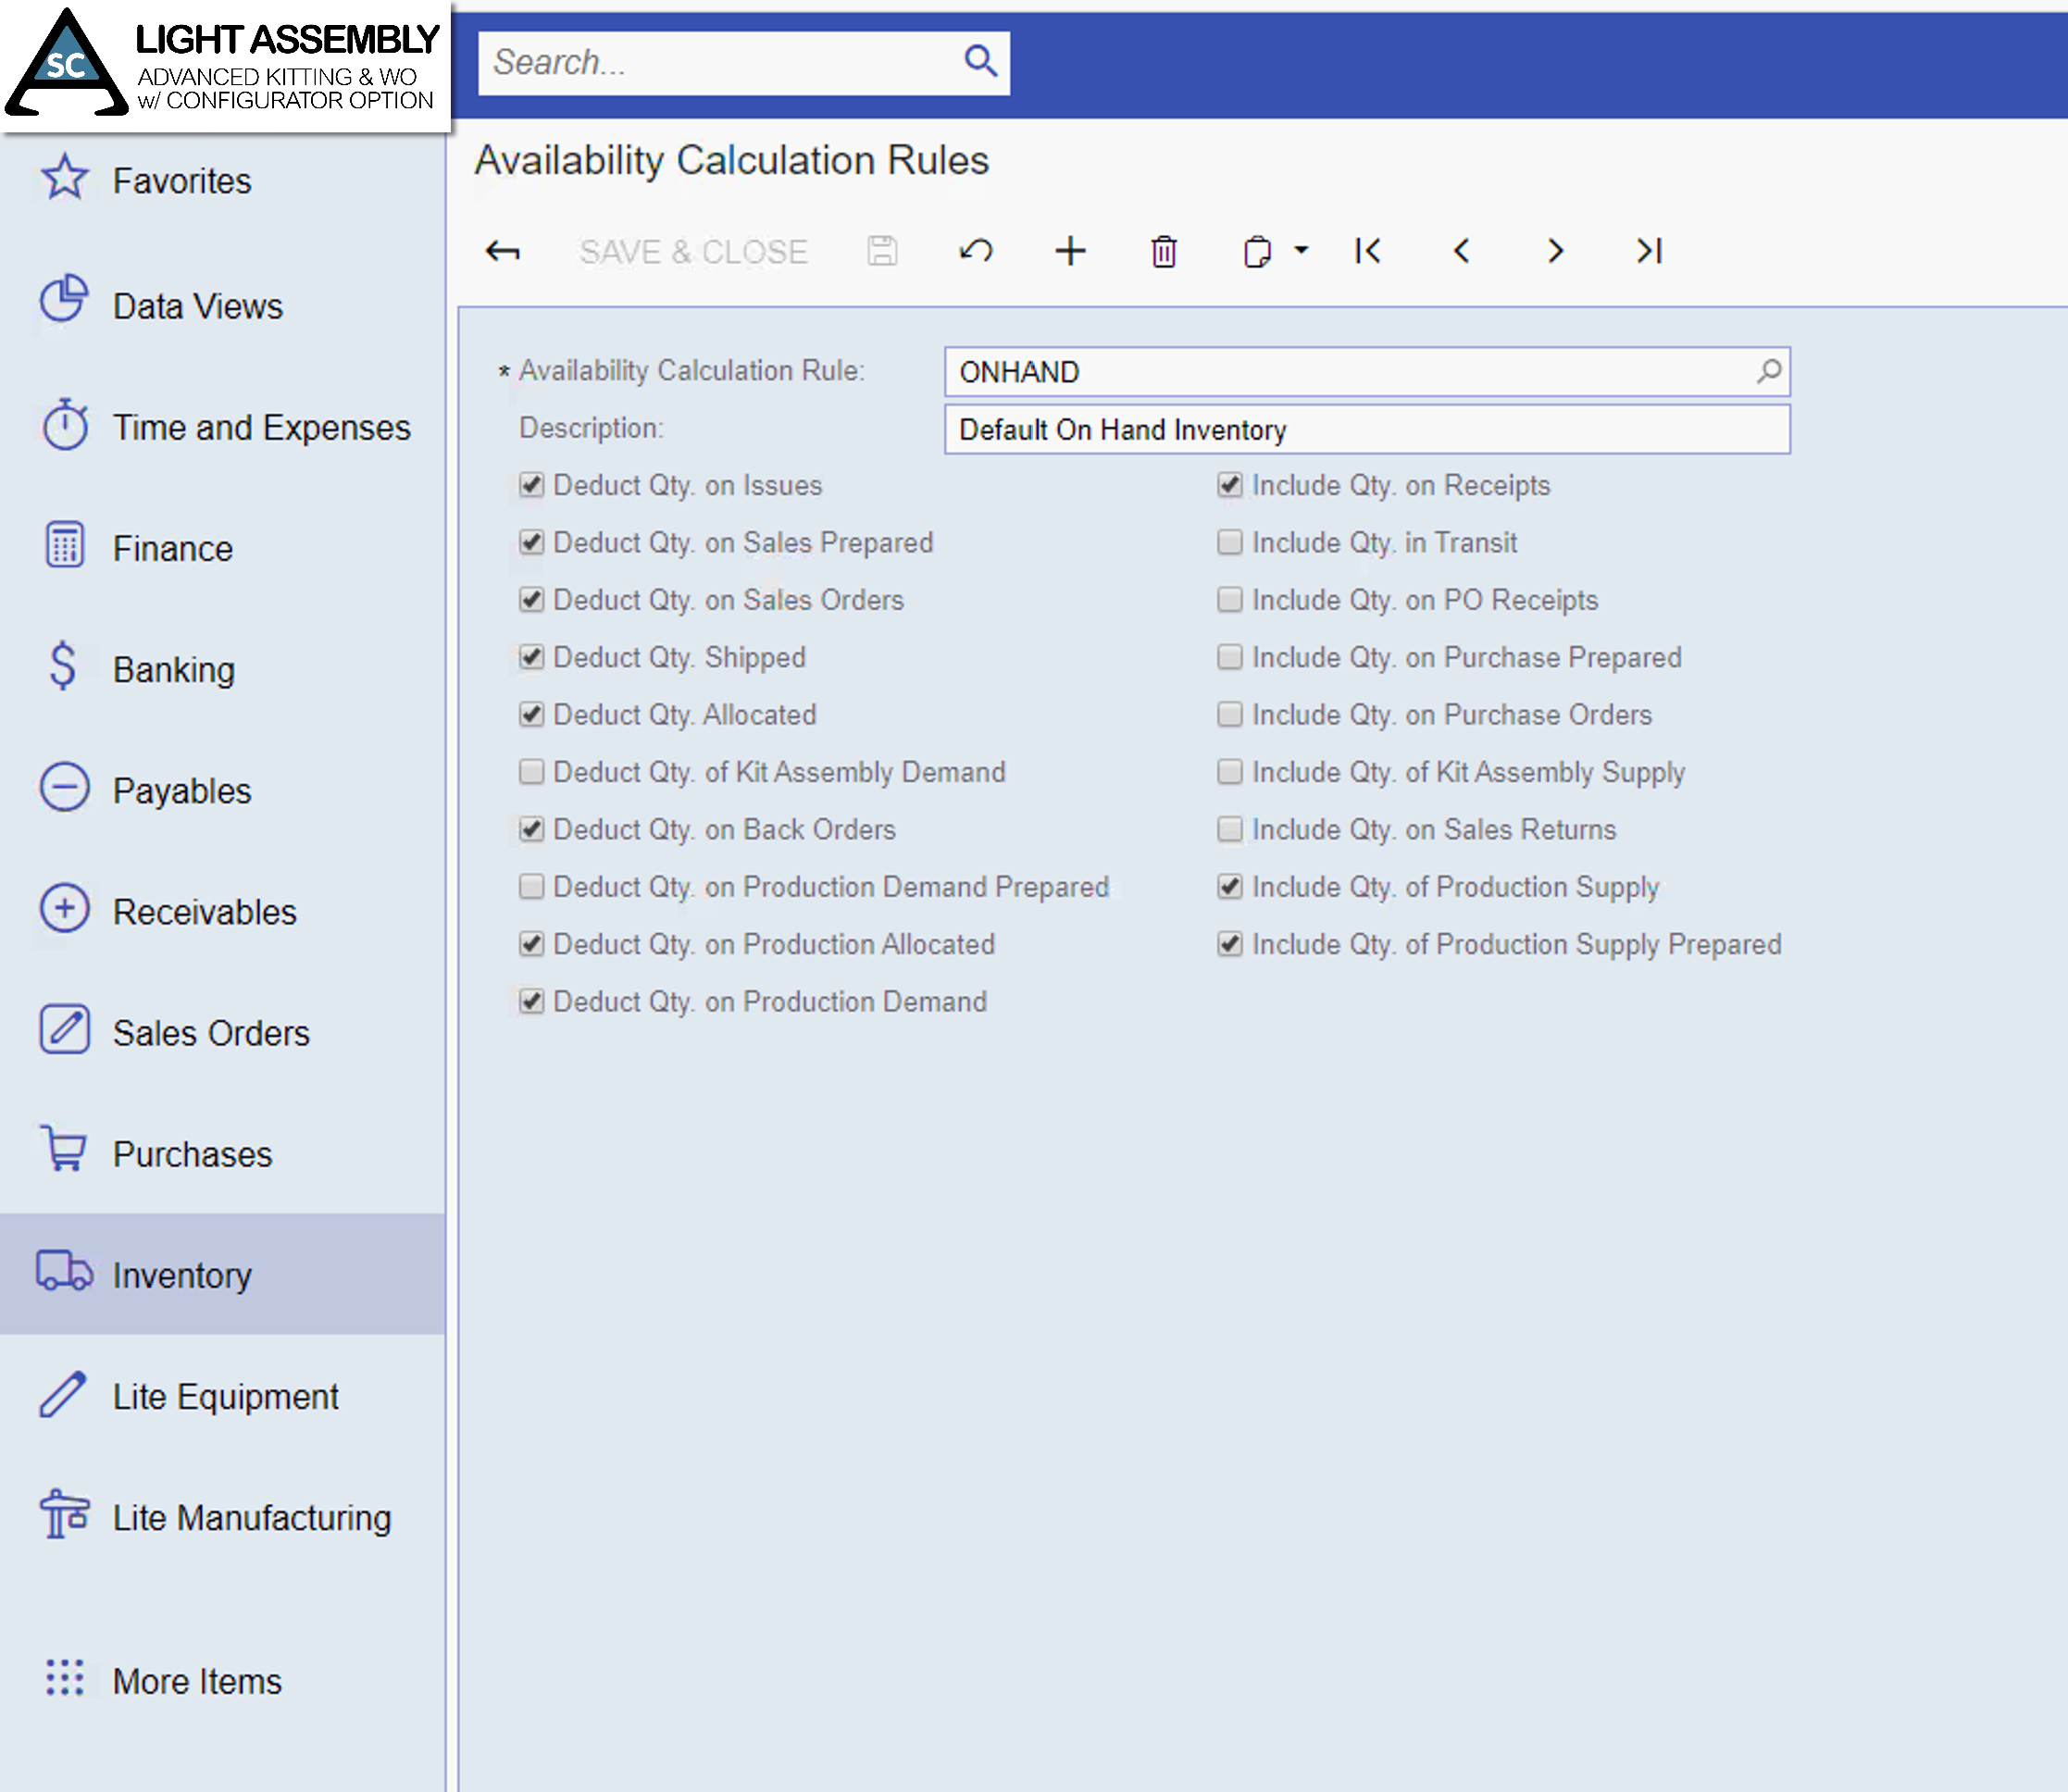Click the Light Assembly company logo

224,66
